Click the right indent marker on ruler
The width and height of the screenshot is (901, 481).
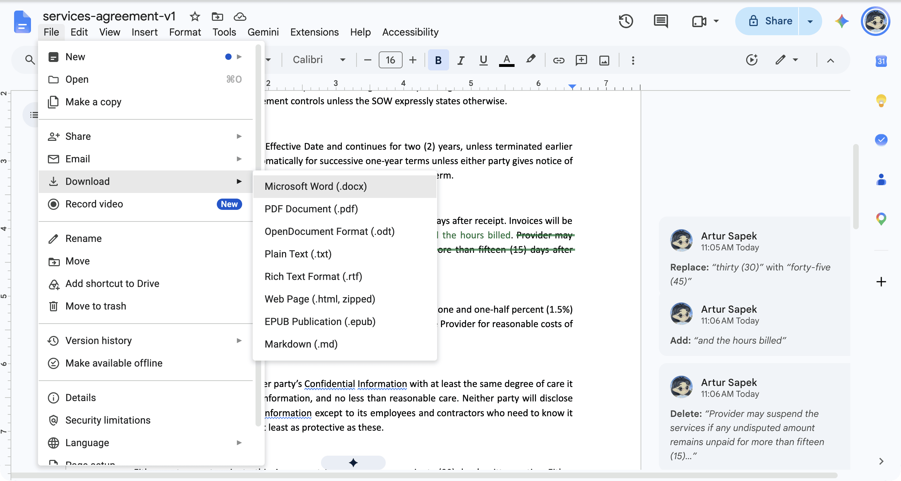pos(572,87)
